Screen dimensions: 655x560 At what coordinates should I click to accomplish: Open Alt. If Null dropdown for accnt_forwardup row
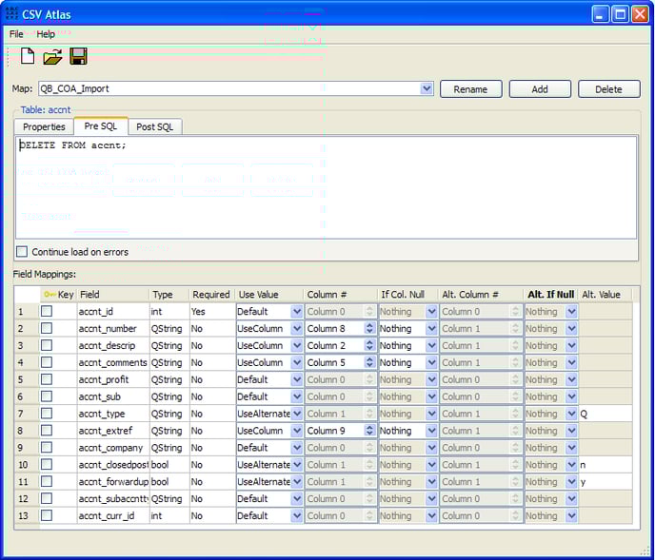click(571, 481)
